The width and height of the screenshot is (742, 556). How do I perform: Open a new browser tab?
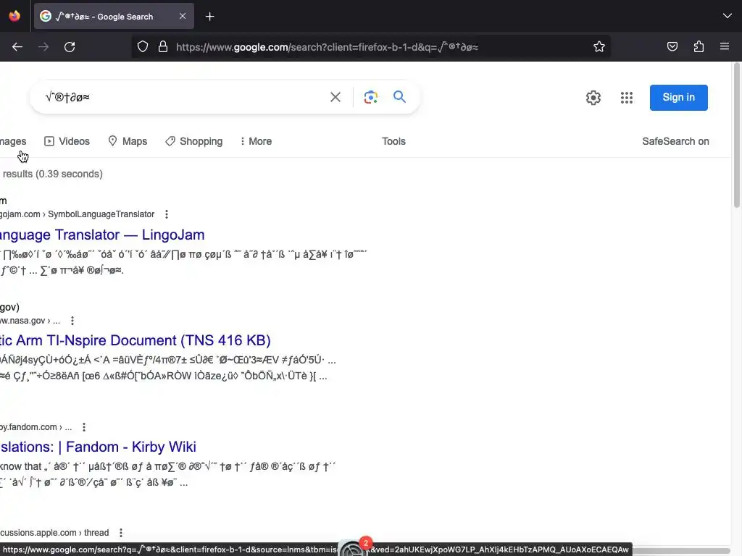click(x=209, y=17)
